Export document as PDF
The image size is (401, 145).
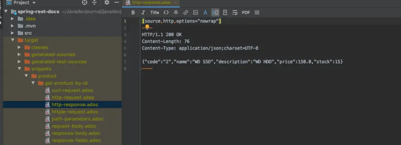coord(246,13)
